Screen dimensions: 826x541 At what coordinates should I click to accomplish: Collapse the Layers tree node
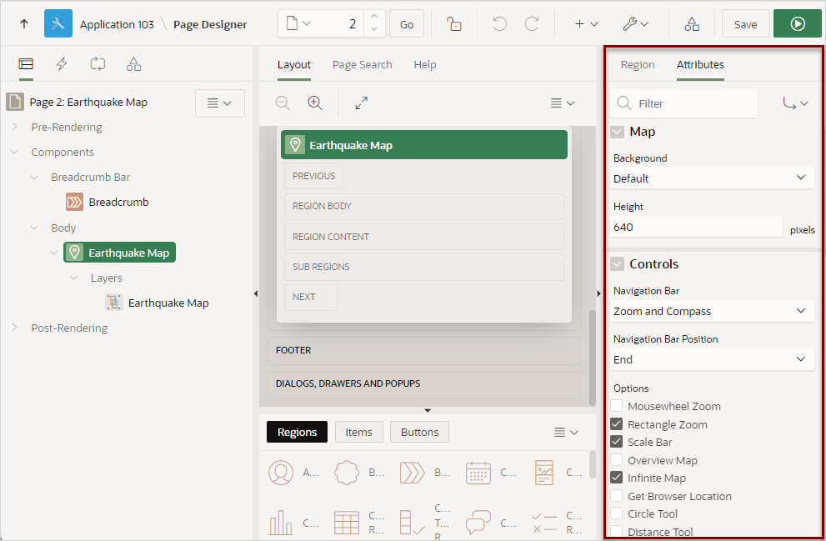(73, 278)
